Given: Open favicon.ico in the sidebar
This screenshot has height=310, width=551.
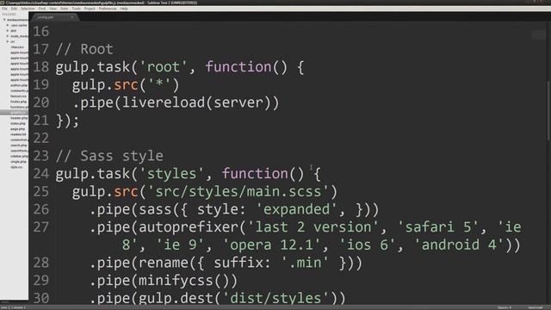Looking at the screenshot, I should pyautogui.click(x=18, y=96).
